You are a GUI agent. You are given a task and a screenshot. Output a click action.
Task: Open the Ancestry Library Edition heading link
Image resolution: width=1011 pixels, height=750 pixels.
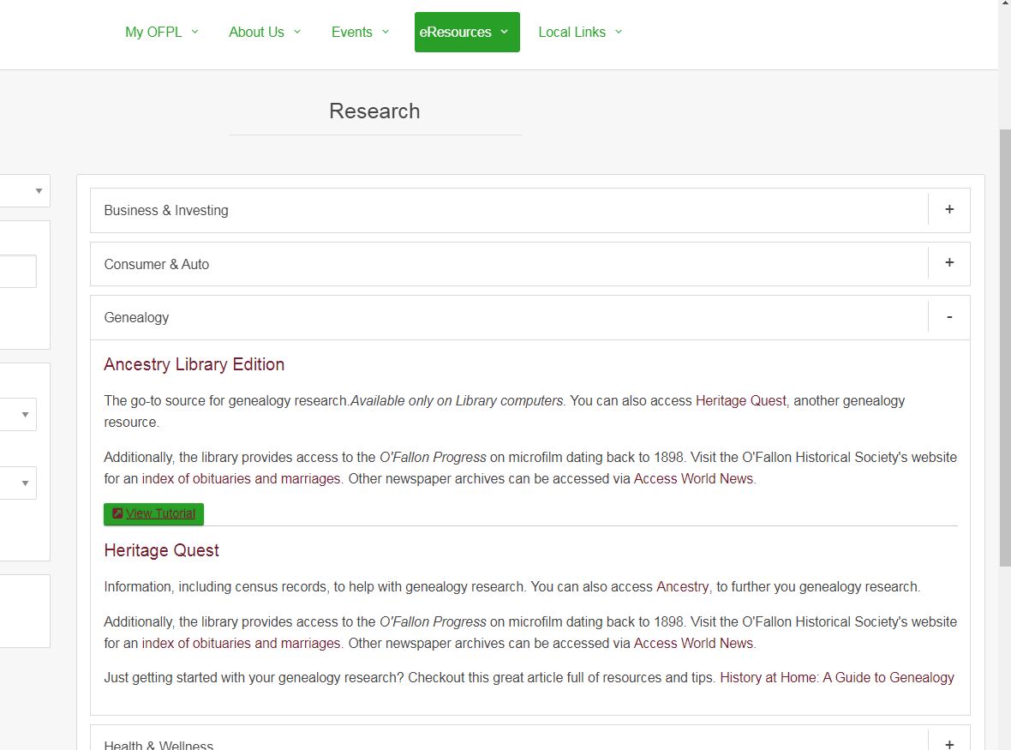(x=194, y=364)
